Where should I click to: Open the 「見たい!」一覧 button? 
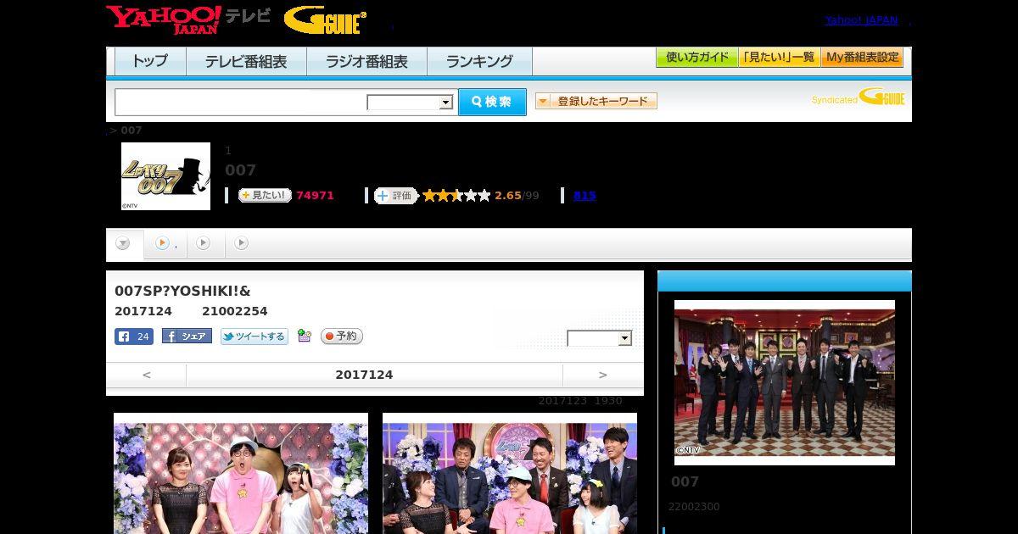[779, 58]
